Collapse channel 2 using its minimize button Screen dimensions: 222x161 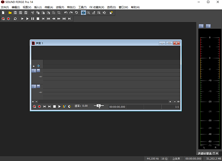pos(38,86)
